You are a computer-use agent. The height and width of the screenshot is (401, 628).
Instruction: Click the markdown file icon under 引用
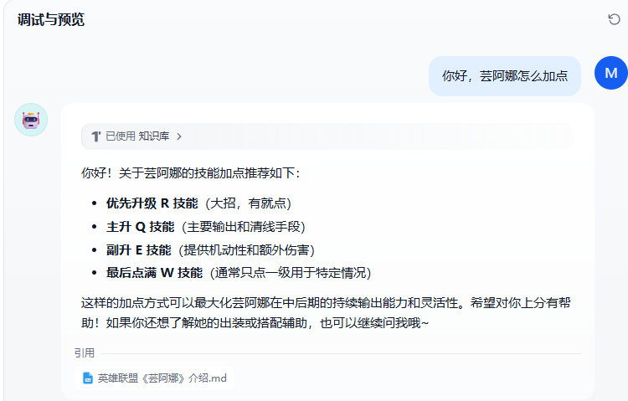tap(87, 378)
